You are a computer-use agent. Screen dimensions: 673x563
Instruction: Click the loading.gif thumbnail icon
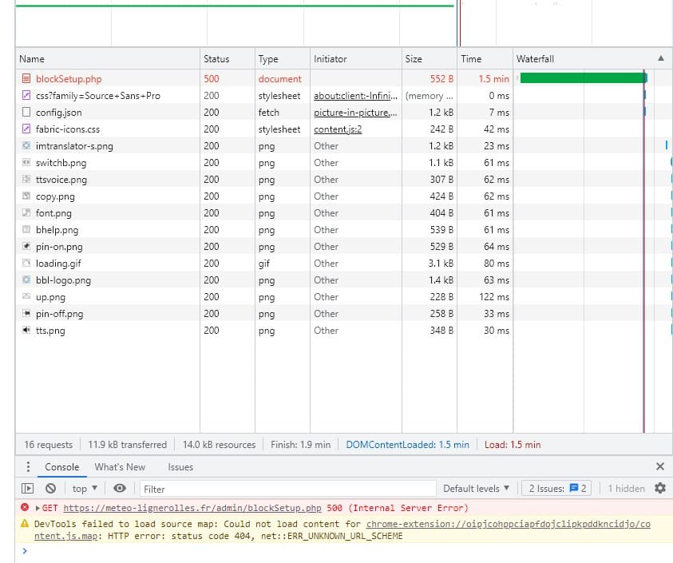tap(26, 263)
